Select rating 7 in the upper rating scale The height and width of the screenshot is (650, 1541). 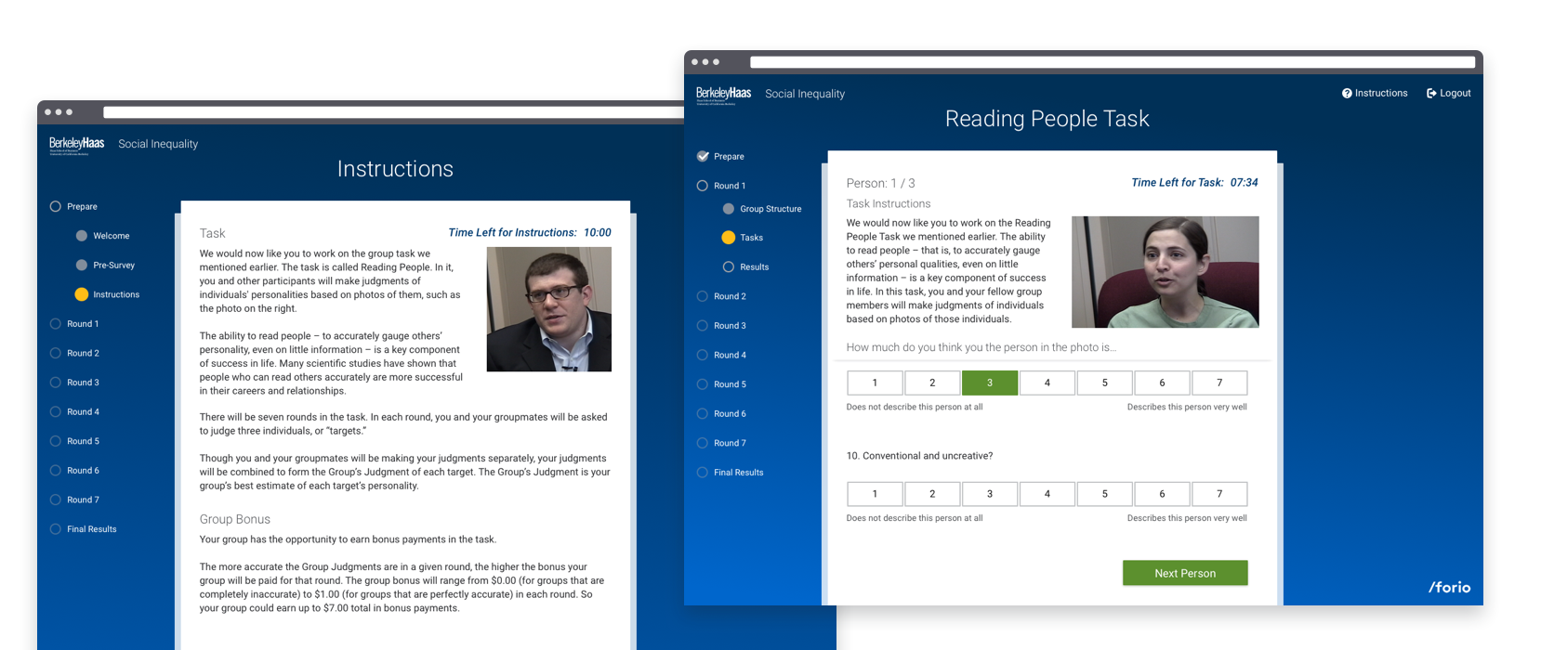[x=1218, y=383]
